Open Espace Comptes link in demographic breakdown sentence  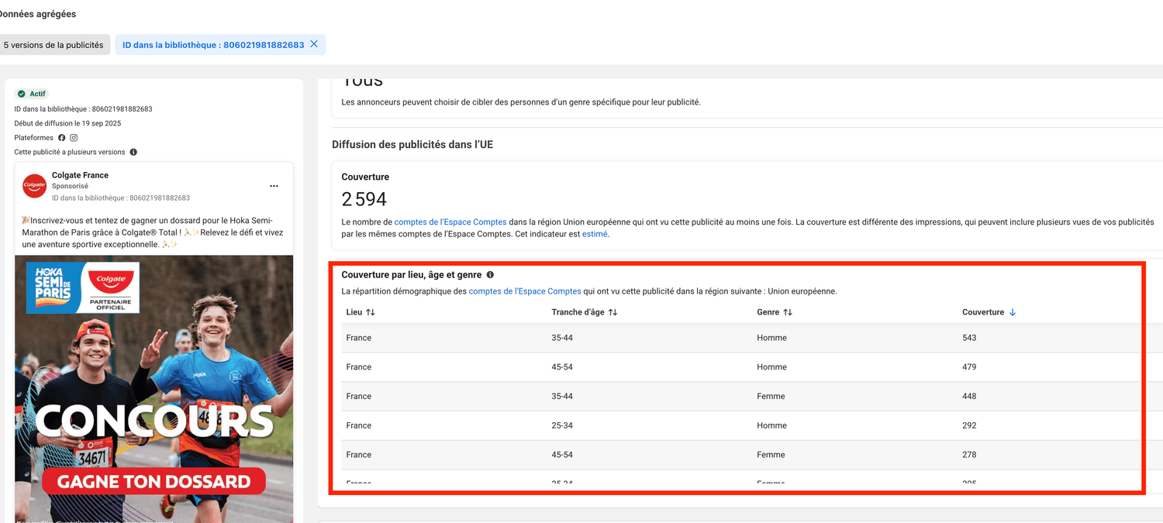pos(525,291)
